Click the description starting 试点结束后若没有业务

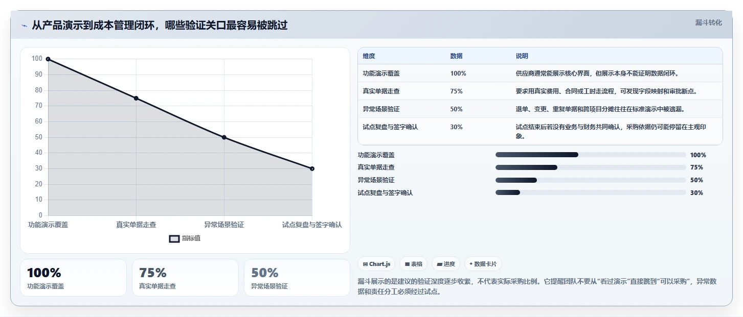click(611, 132)
